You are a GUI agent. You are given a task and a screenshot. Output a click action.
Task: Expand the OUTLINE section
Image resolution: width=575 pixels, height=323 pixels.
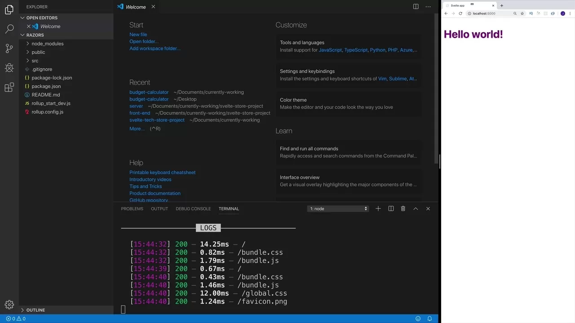(35, 310)
